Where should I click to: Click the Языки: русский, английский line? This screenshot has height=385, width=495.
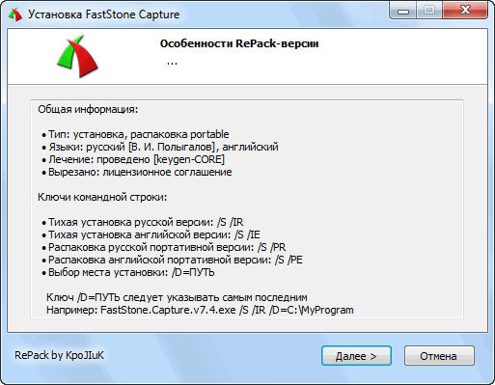(160, 147)
